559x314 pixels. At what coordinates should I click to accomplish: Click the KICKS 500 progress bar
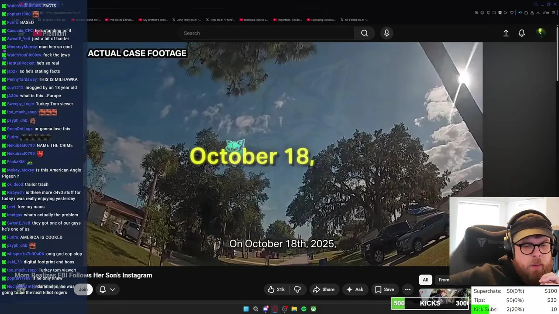(431, 303)
